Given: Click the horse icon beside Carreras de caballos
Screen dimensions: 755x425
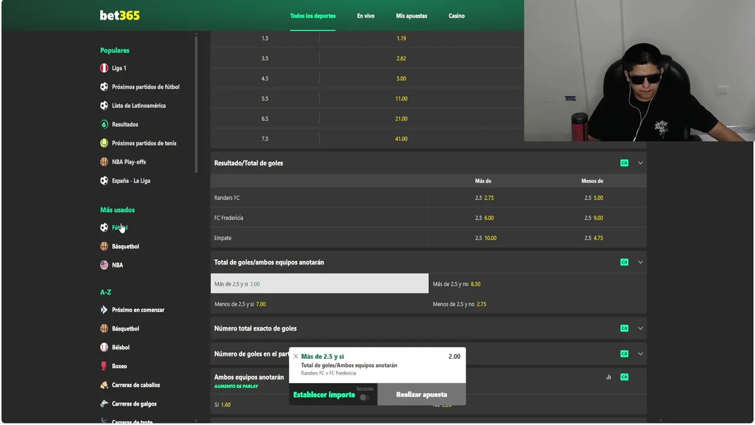Looking at the screenshot, I should click(104, 385).
